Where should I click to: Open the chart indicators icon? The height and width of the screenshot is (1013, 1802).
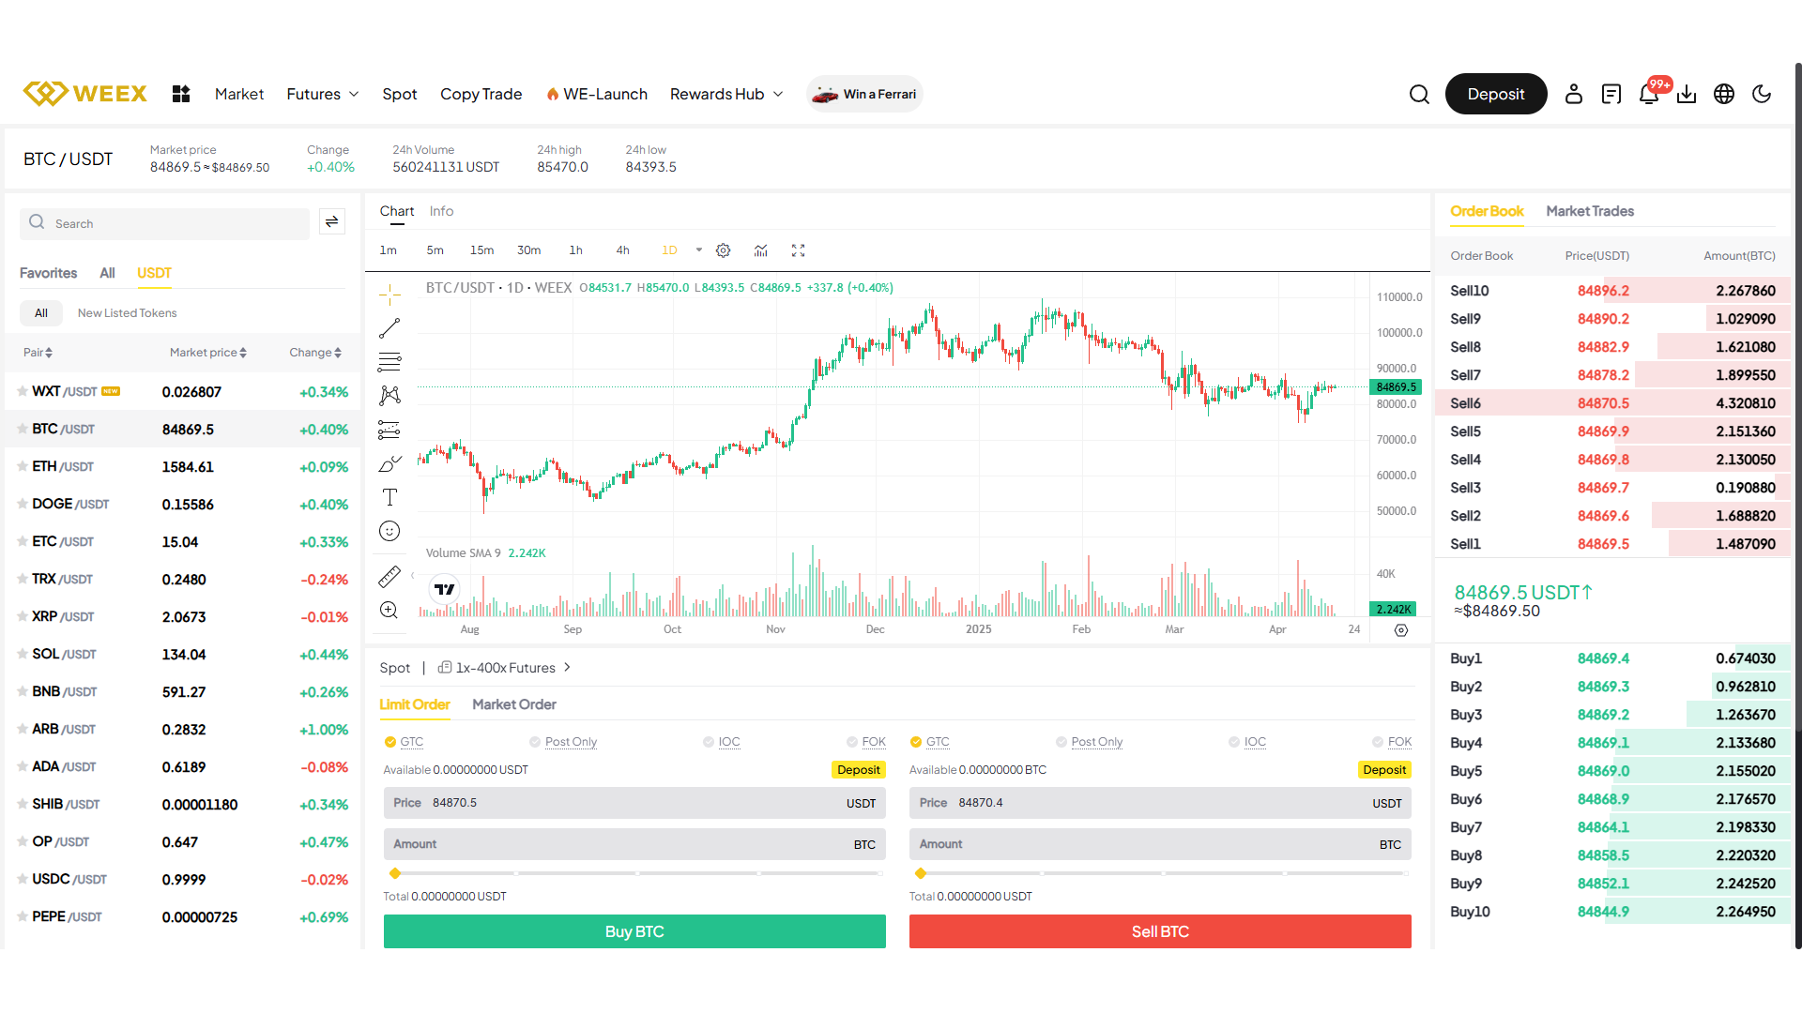[761, 250]
